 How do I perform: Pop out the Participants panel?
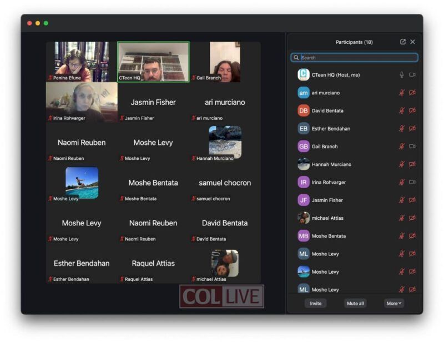point(403,42)
